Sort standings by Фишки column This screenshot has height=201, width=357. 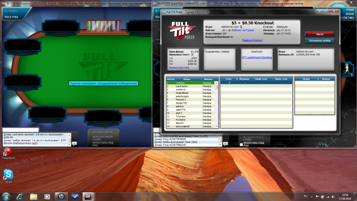coord(208,79)
